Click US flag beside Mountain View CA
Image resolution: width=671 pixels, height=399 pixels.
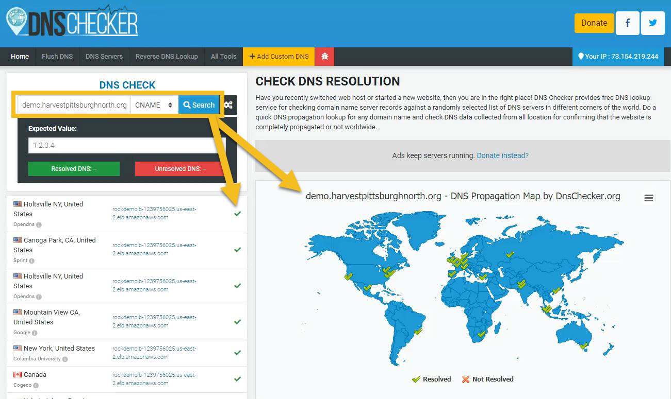coord(18,313)
